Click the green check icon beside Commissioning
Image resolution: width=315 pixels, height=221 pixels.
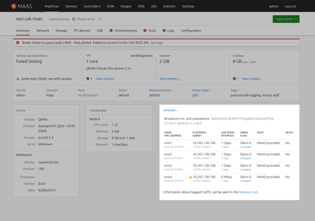pyautogui.click(x=111, y=31)
